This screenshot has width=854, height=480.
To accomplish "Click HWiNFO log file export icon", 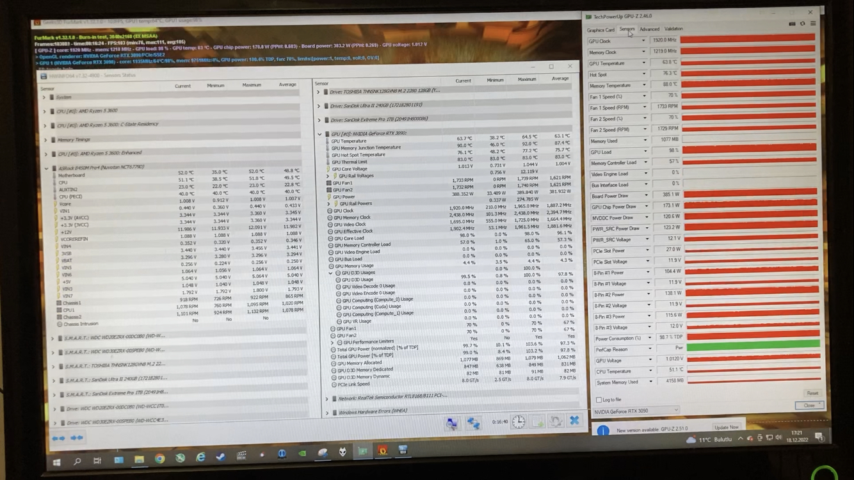I will click(537, 422).
